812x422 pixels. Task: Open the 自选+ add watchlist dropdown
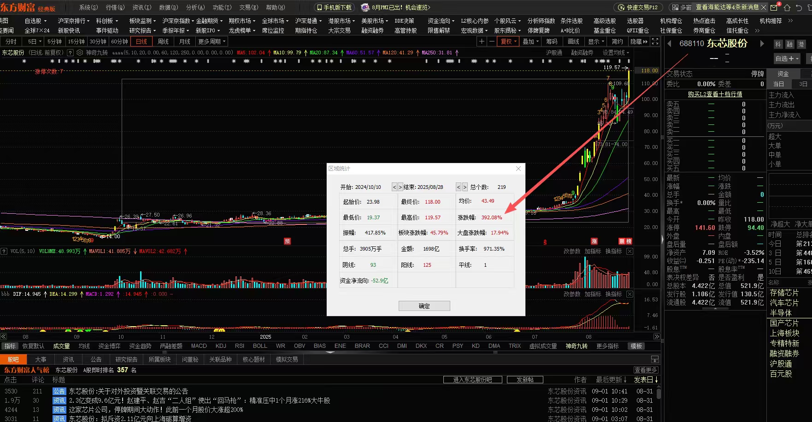[787, 59]
